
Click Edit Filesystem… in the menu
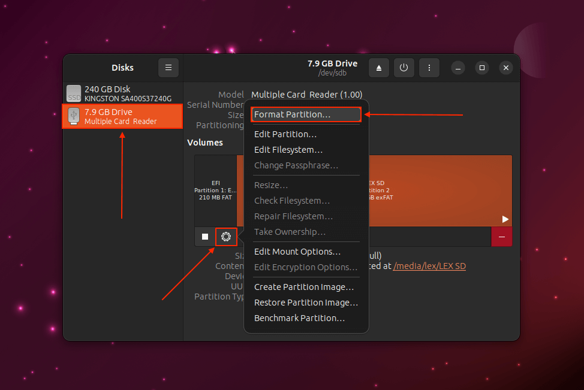point(288,150)
